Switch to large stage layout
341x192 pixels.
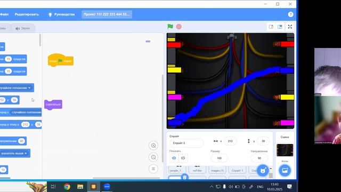pos(280,27)
